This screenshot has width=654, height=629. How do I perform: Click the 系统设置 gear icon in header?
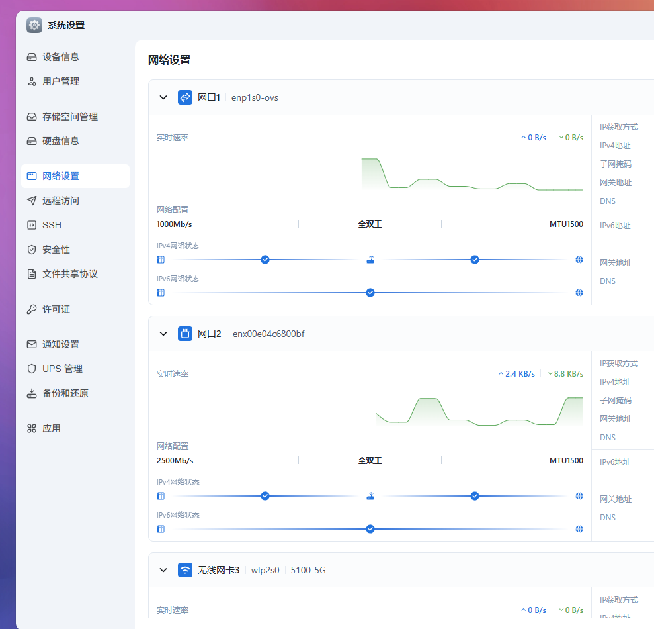tap(34, 24)
